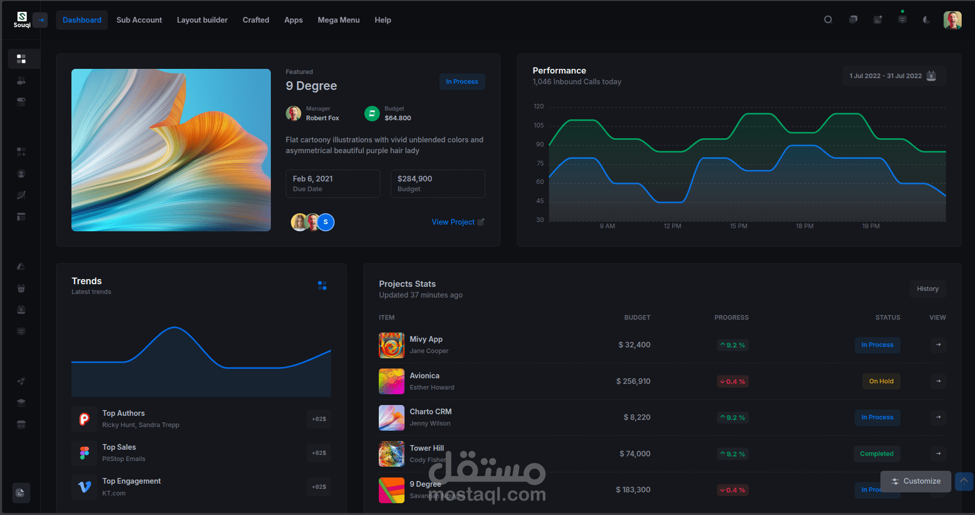Select the dashboard grid icon in the sidebar
975x515 pixels.
(21, 59)
